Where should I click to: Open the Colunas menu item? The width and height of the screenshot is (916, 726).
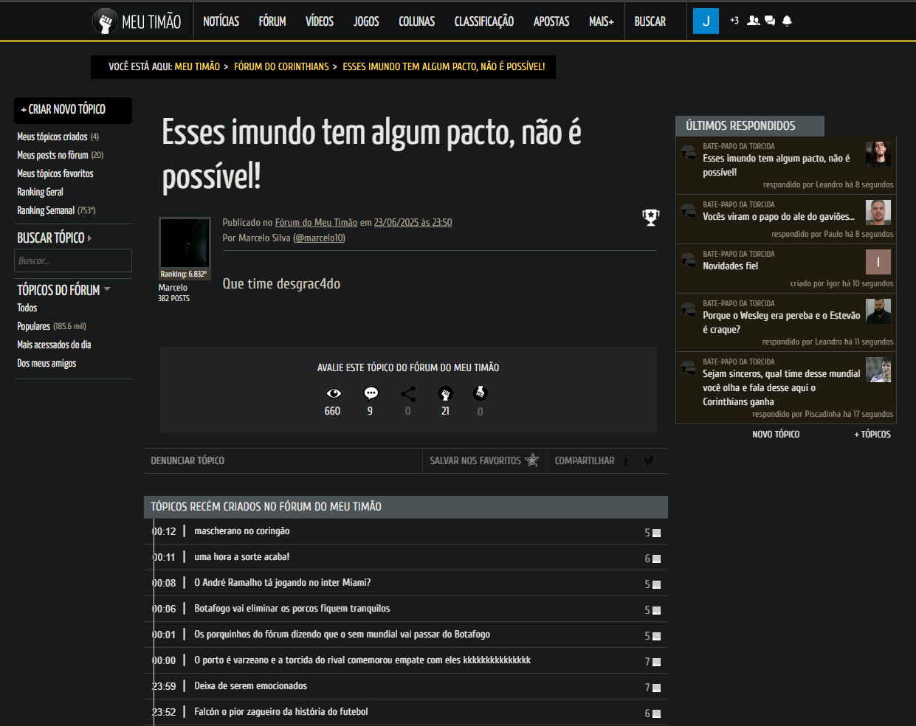point(416,21)
